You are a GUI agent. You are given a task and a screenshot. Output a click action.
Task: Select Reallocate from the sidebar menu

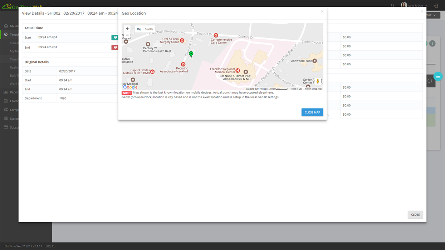click(x=14, y=67)
